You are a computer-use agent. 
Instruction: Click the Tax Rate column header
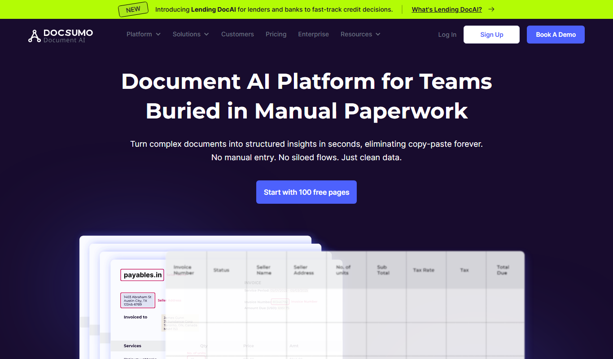[423, 270]
